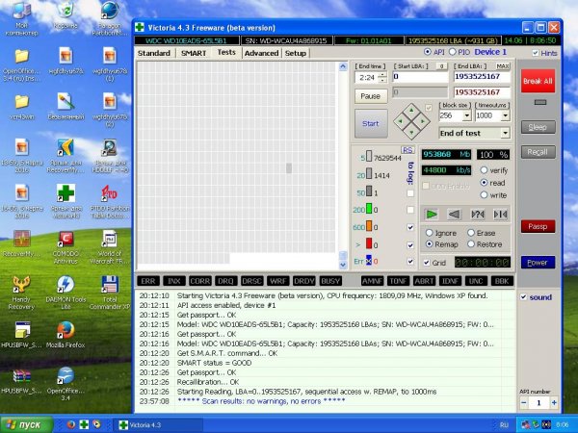Screen dimensions: 578x433
Task: Expand the timeout ms dropdown
Action: pos(505,115)
